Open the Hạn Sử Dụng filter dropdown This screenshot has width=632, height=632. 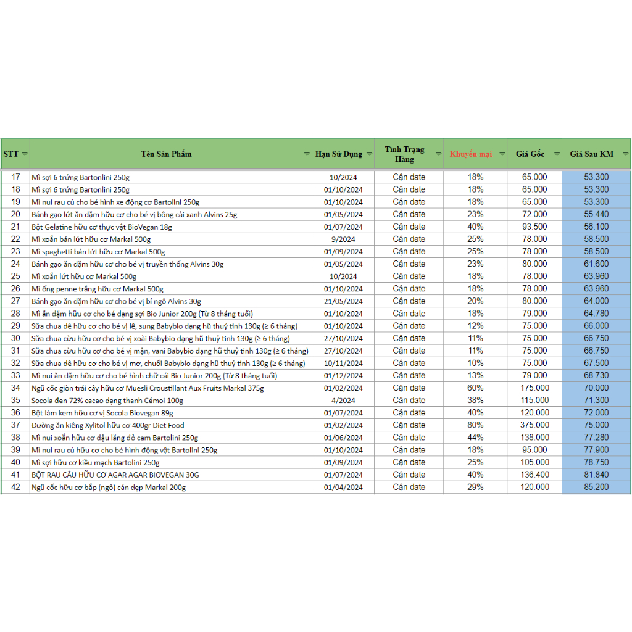(x=369, y=154)
